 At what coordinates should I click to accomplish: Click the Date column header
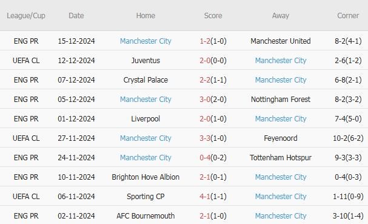click(76, 16)
